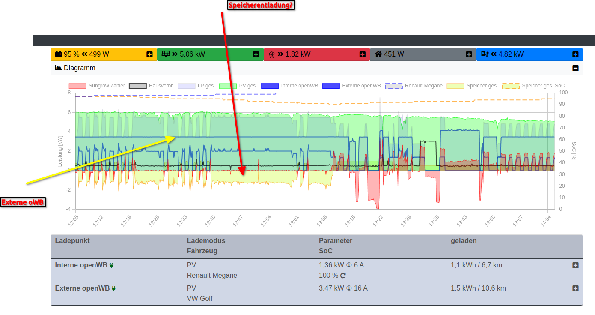This screenshot has height=315, width=595.
Task: Click the 1,1 kWh / 6,7 km charged value
Action: point(476,265)
